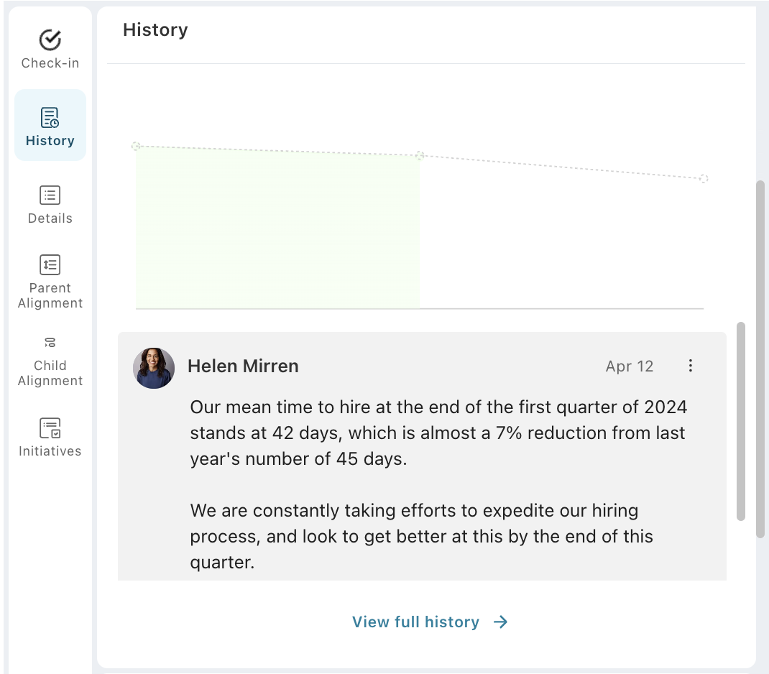
Task: Click the Apr 12 comment date
Action: point(630,366)
